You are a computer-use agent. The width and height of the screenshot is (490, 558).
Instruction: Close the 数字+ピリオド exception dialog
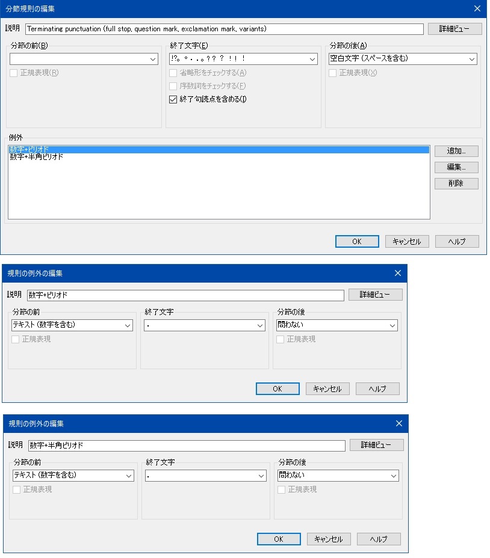click(x=398, y=273)
